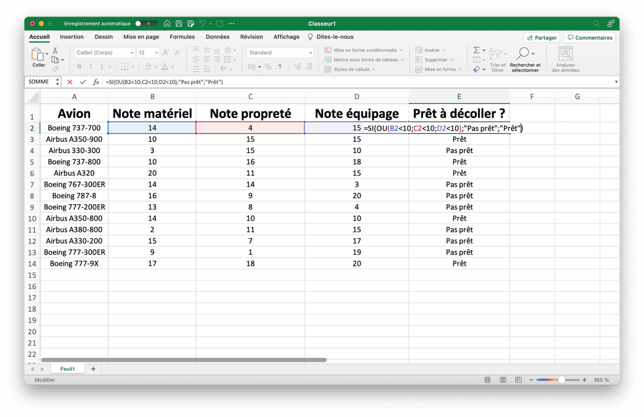Click the Partager button

[x=542, y=38]
